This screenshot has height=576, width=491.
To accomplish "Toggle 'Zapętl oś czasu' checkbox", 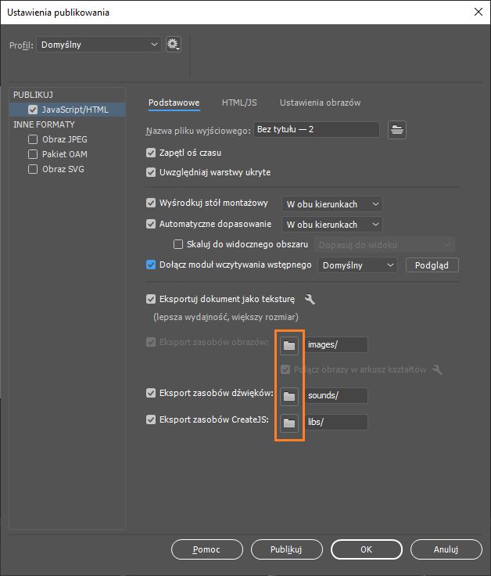I will pos(152,153).
